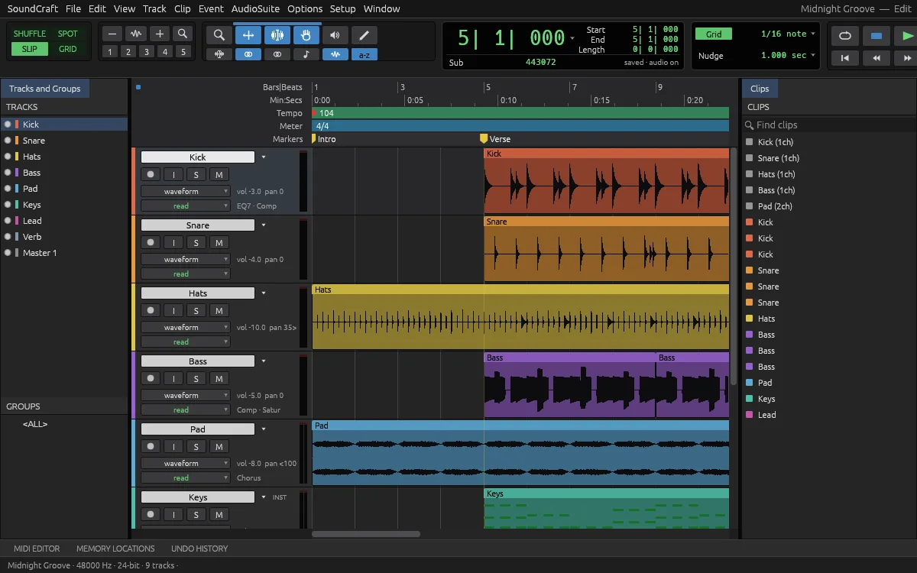Screen dimensions: 917x573
Task: Enable SHUFFLE edit mode
Action: [30, 34]
